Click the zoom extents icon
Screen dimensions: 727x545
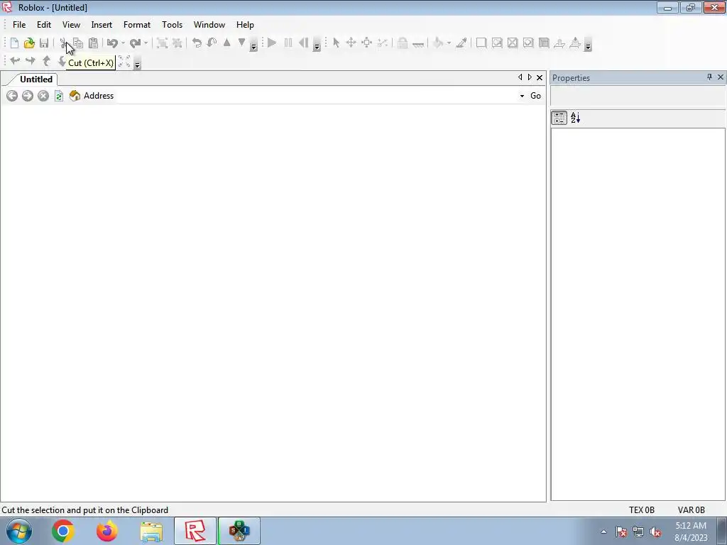(124, 61)
